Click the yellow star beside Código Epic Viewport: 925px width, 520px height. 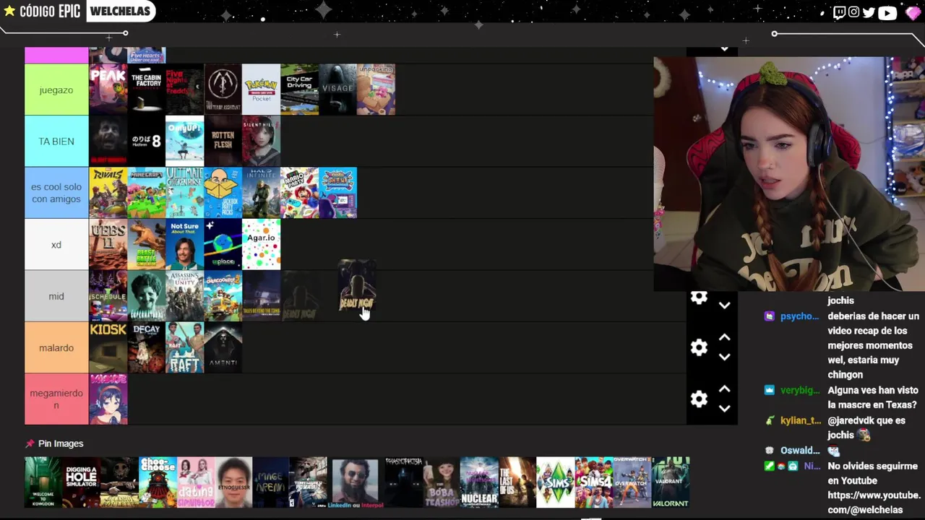click(9, 11)
